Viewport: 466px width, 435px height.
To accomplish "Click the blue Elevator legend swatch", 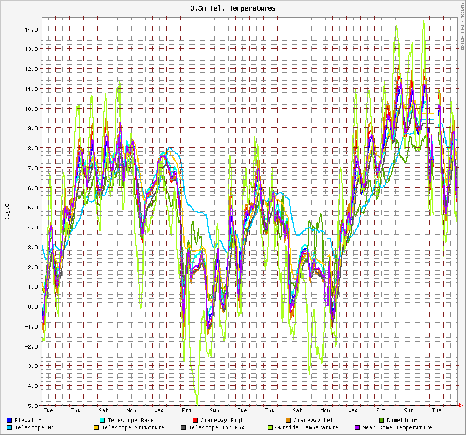I will (9, 421).
